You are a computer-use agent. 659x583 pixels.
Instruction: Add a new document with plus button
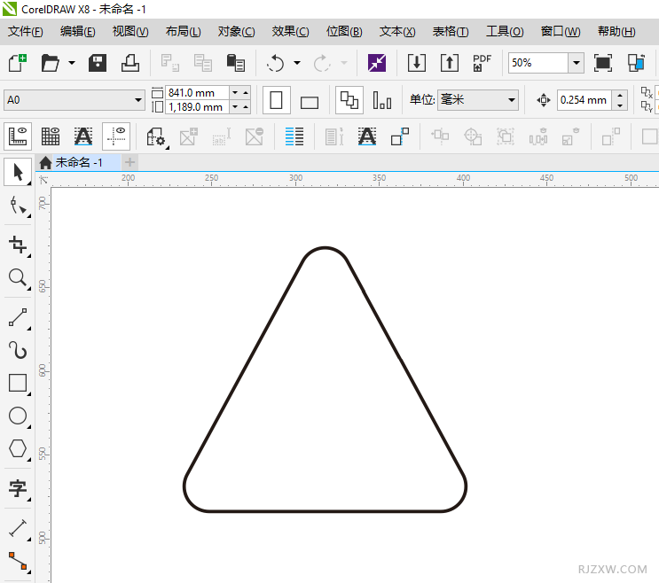coord(130,162)
